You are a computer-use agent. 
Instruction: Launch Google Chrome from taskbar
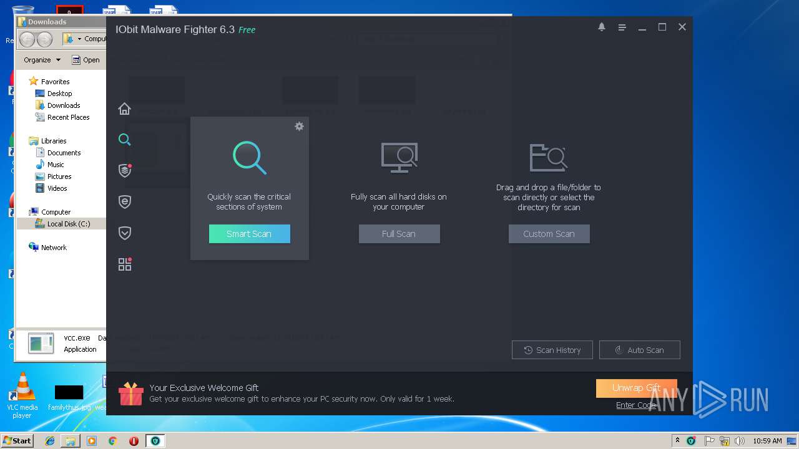coord(112,441)
